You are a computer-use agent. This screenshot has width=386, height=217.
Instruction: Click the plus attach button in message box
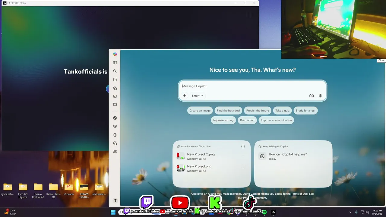185,96
